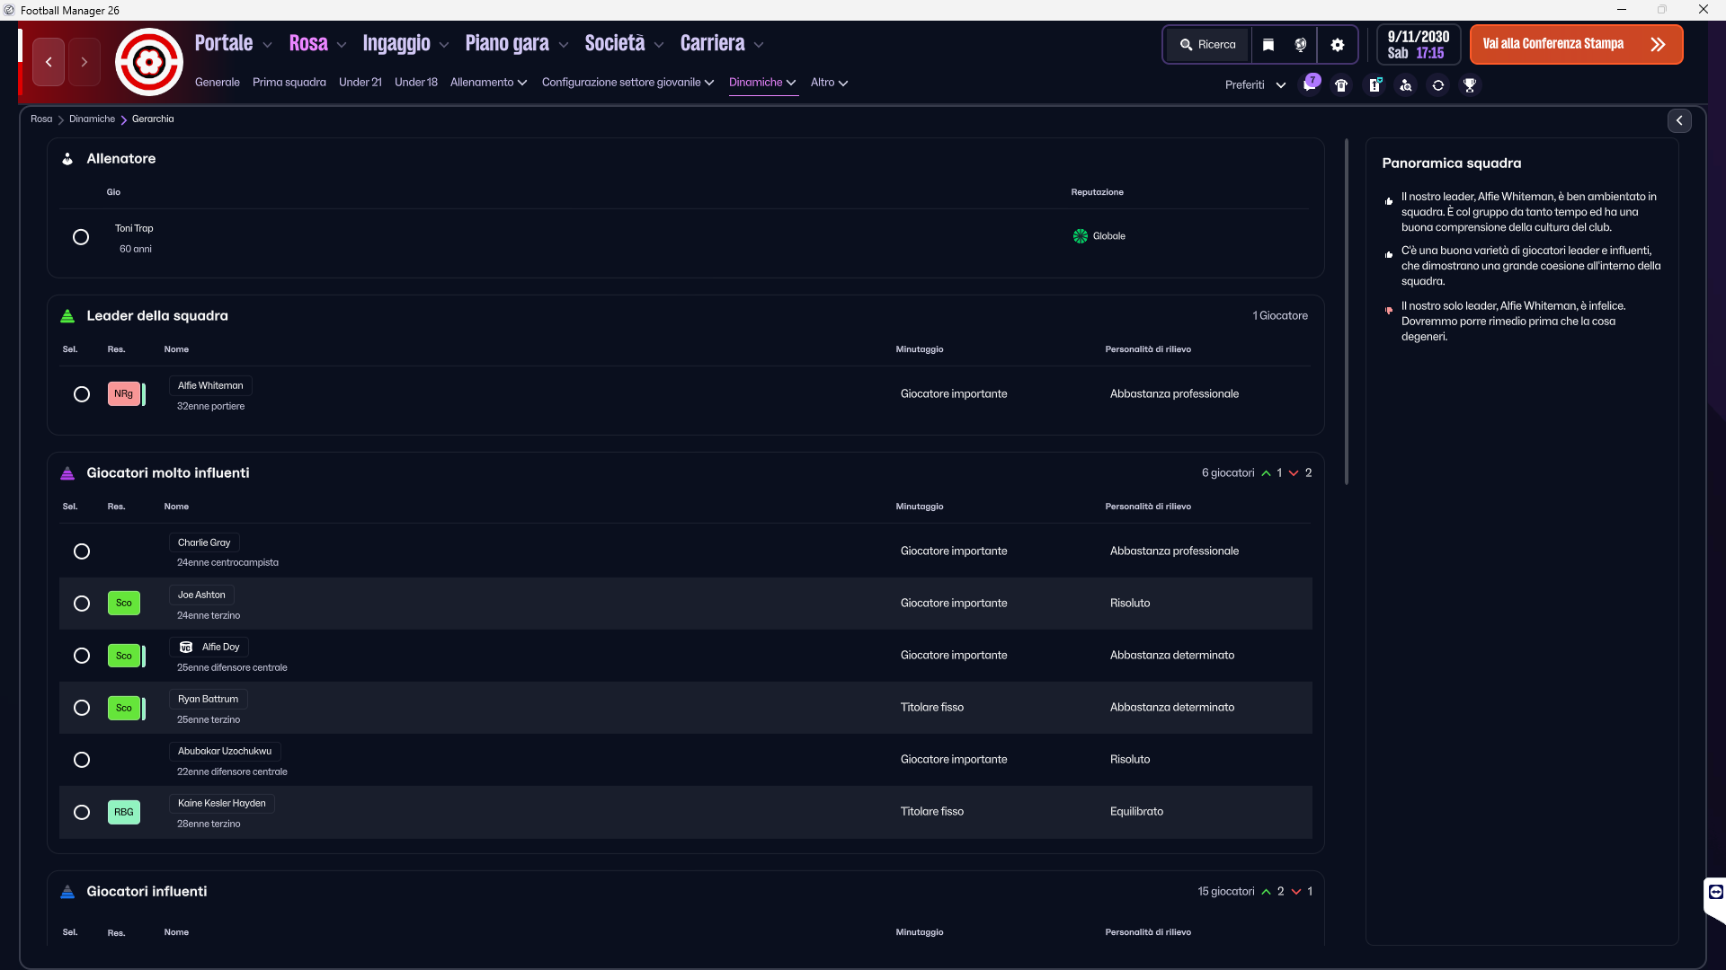Open the messages inbox icon with the 7 badge
This screenshot has width=1726, height=970.
(1310, 85)
